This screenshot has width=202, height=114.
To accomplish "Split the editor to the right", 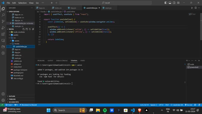I will [195, 8].
